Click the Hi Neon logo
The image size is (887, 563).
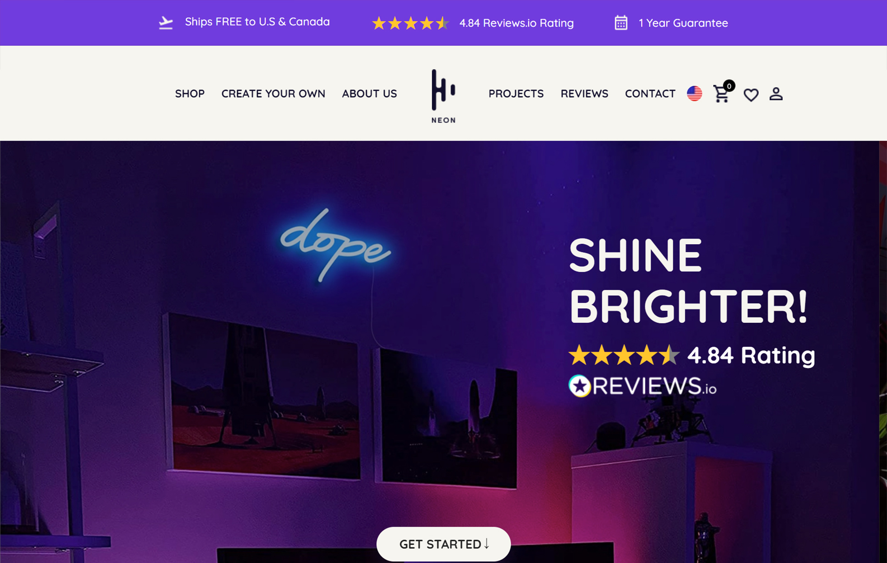pyautogui.click(x=443, y=96)
